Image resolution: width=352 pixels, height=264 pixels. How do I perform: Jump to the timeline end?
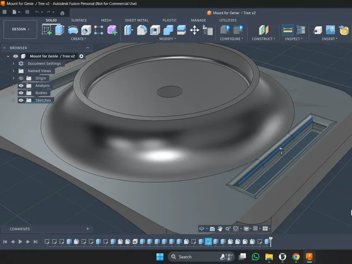pyautogui.click(x=36, y=242)
